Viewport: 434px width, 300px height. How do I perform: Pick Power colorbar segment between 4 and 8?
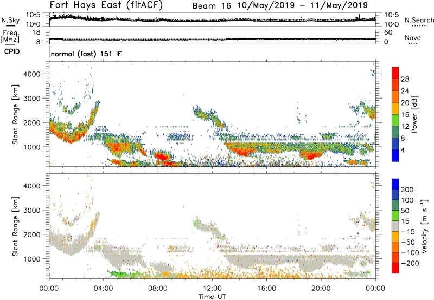[x=395, y=144]
